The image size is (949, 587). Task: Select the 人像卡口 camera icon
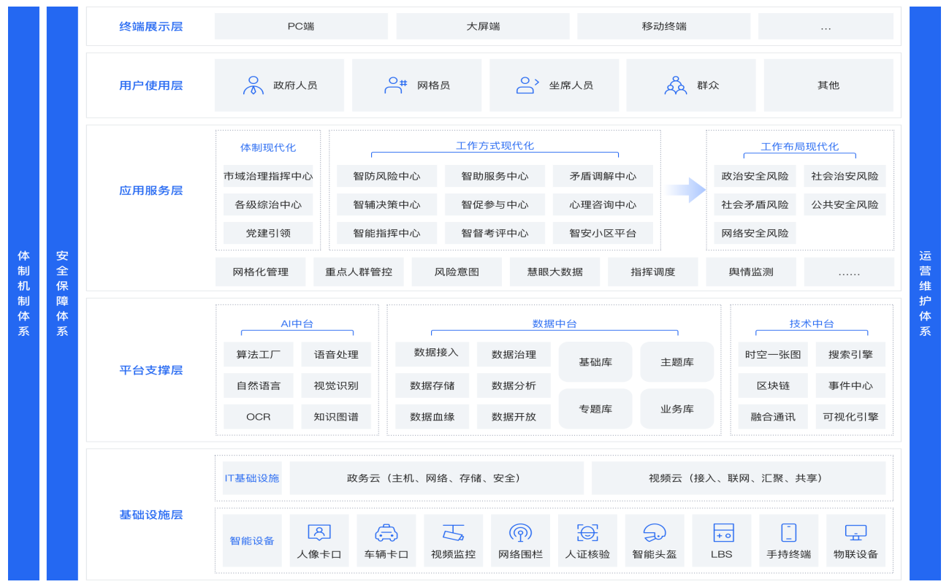click(x=319, y=532)
